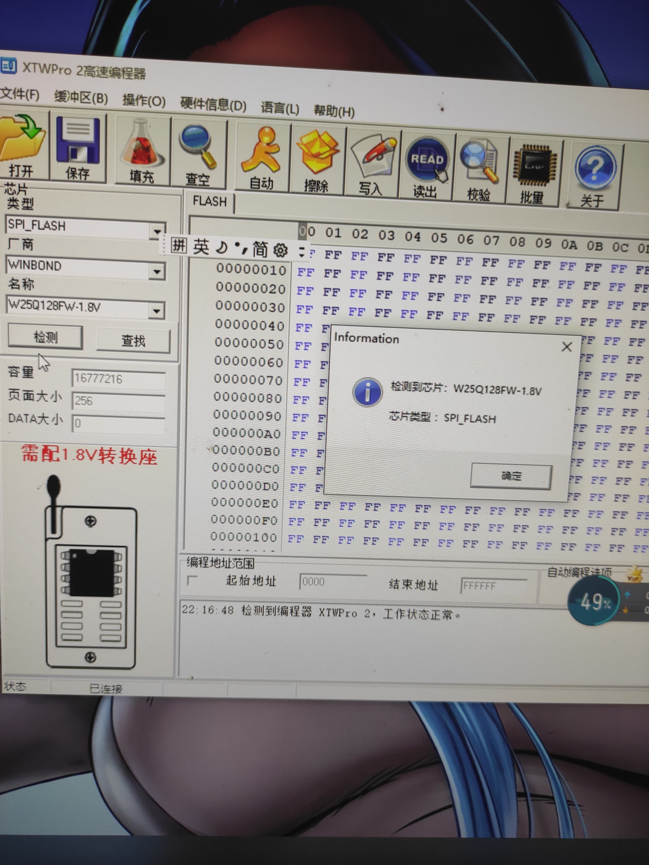
Task: Click the 批量 (Batch) chip icon
Action: click(x=534, y=174)
